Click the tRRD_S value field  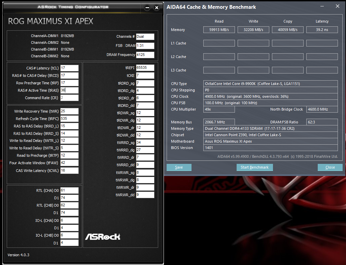69,134
